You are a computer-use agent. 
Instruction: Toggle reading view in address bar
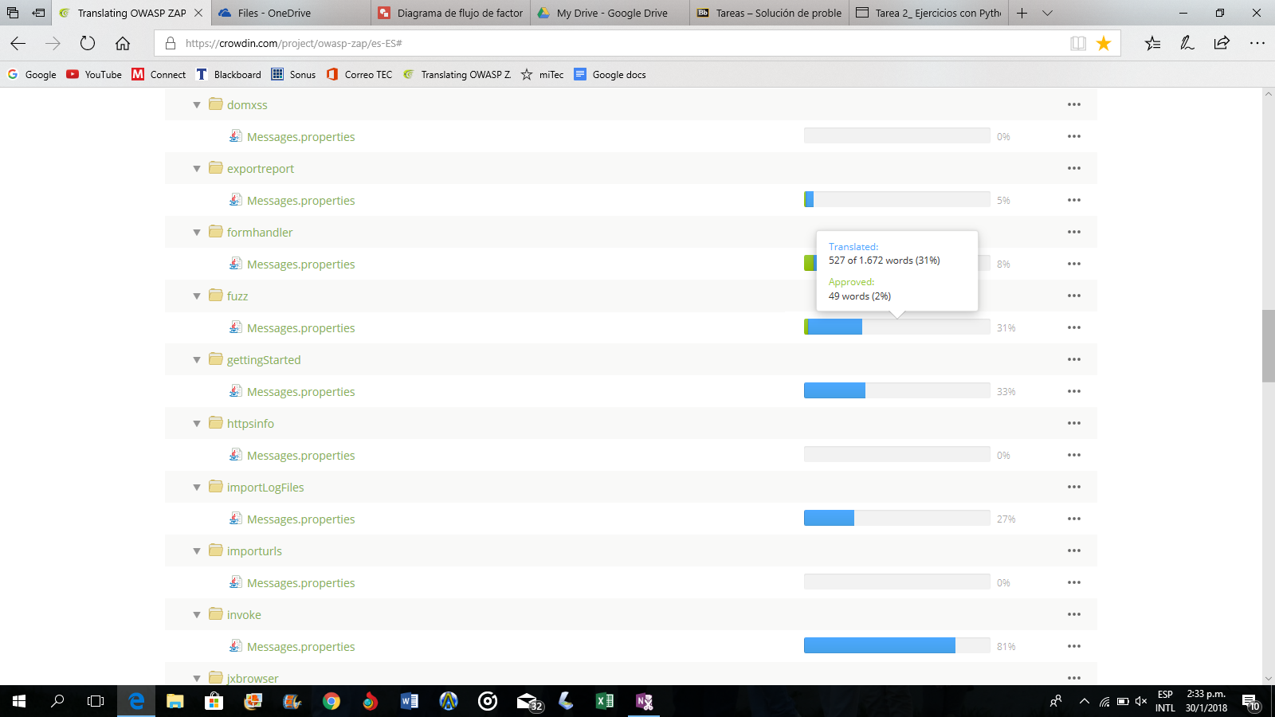pos(1078,43)
